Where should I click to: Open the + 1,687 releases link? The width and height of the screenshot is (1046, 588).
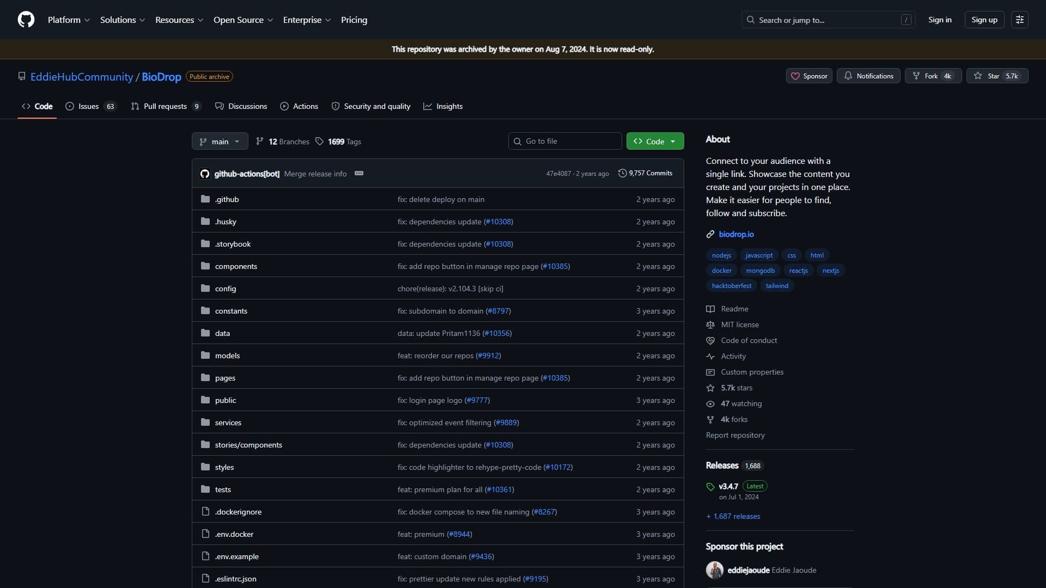click(733, 516)
